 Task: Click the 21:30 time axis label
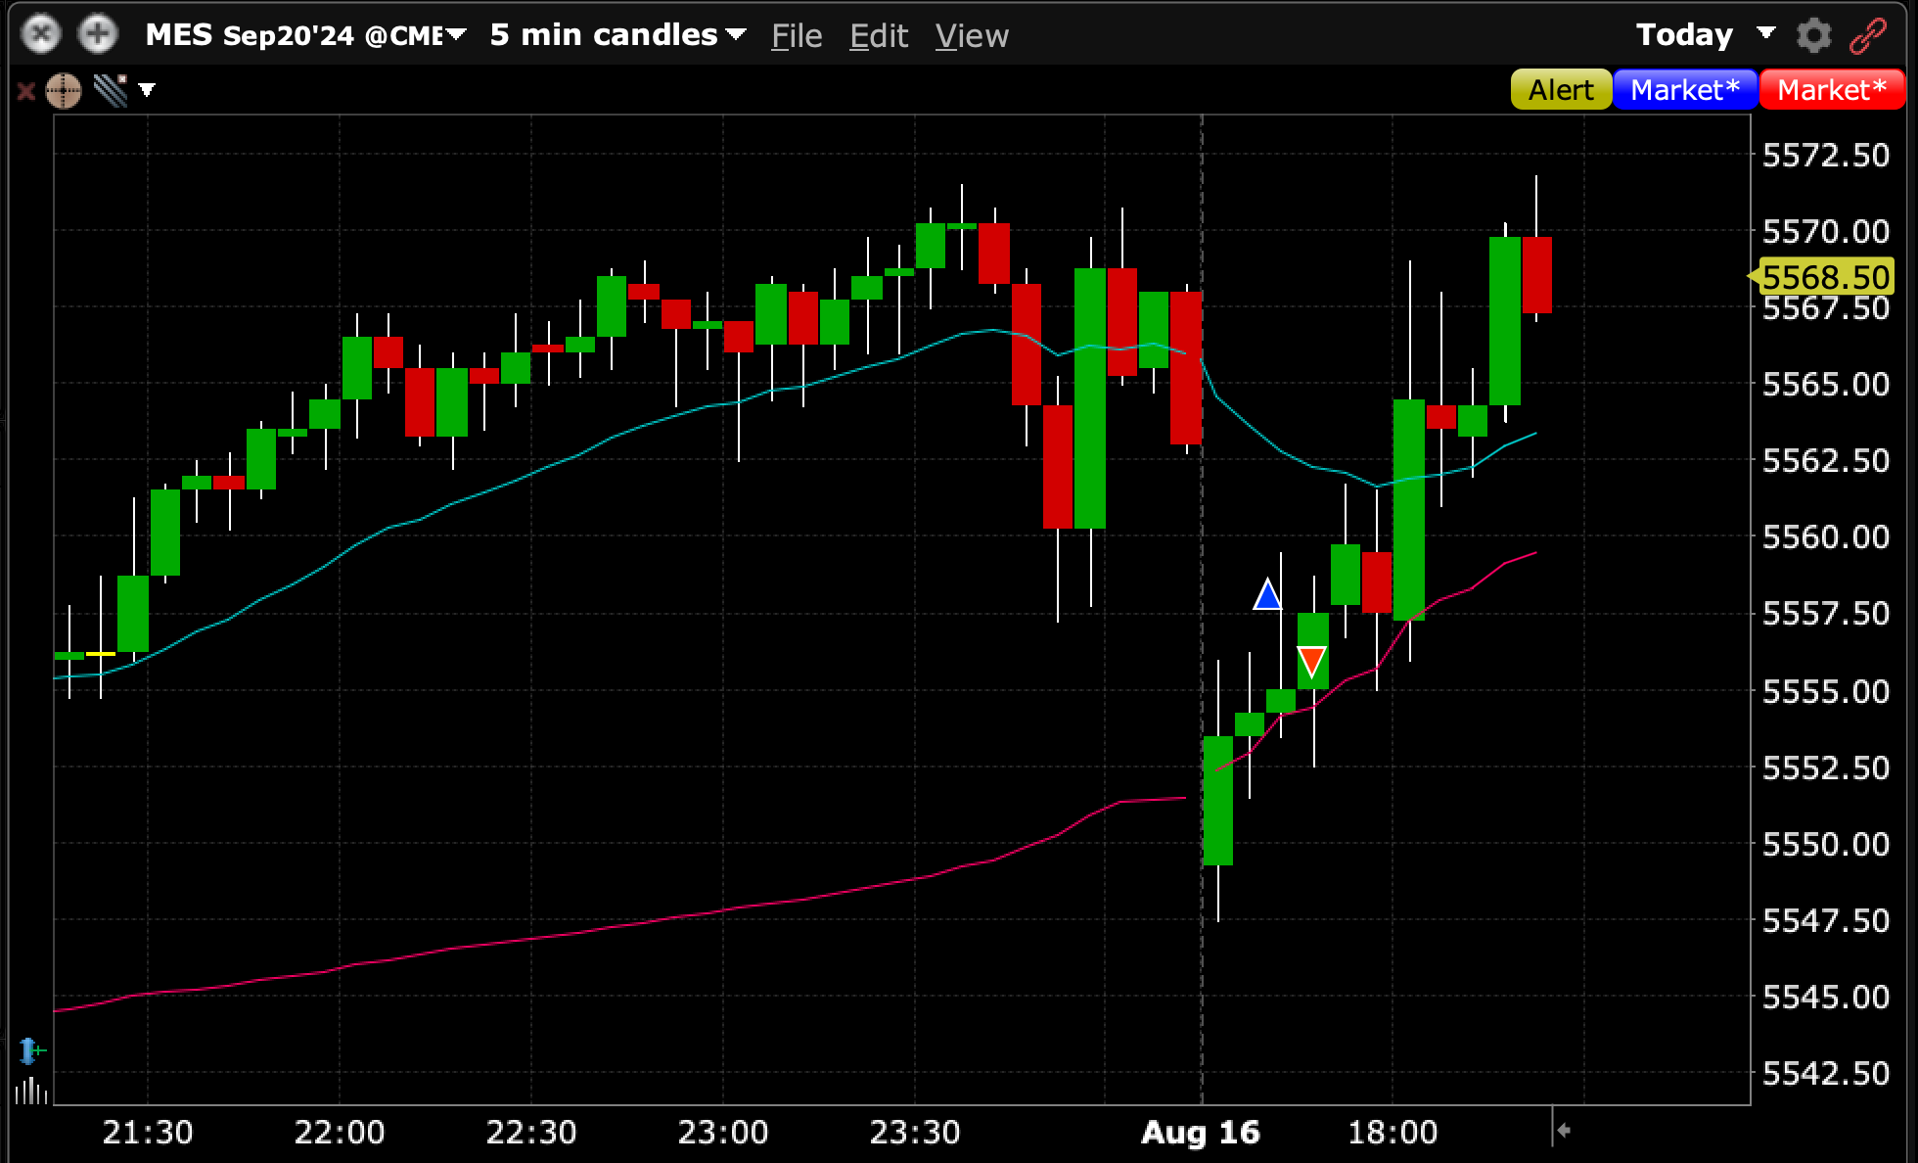tap(148, 1133)
